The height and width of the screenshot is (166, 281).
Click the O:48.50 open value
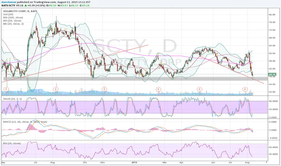[51, 5]
